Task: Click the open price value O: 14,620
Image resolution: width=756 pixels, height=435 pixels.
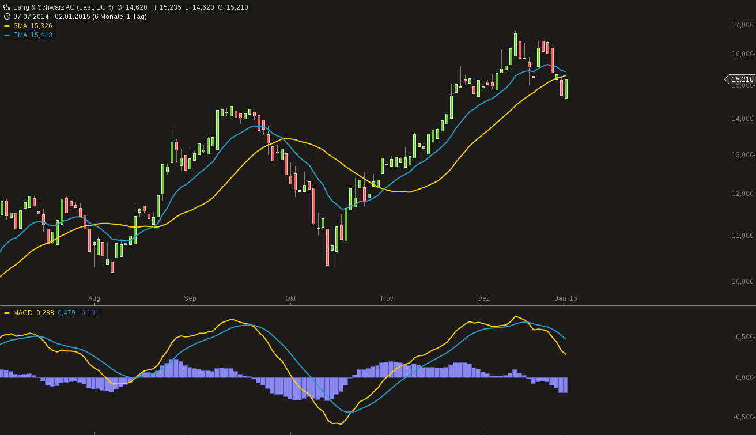Action: (132, 7)
